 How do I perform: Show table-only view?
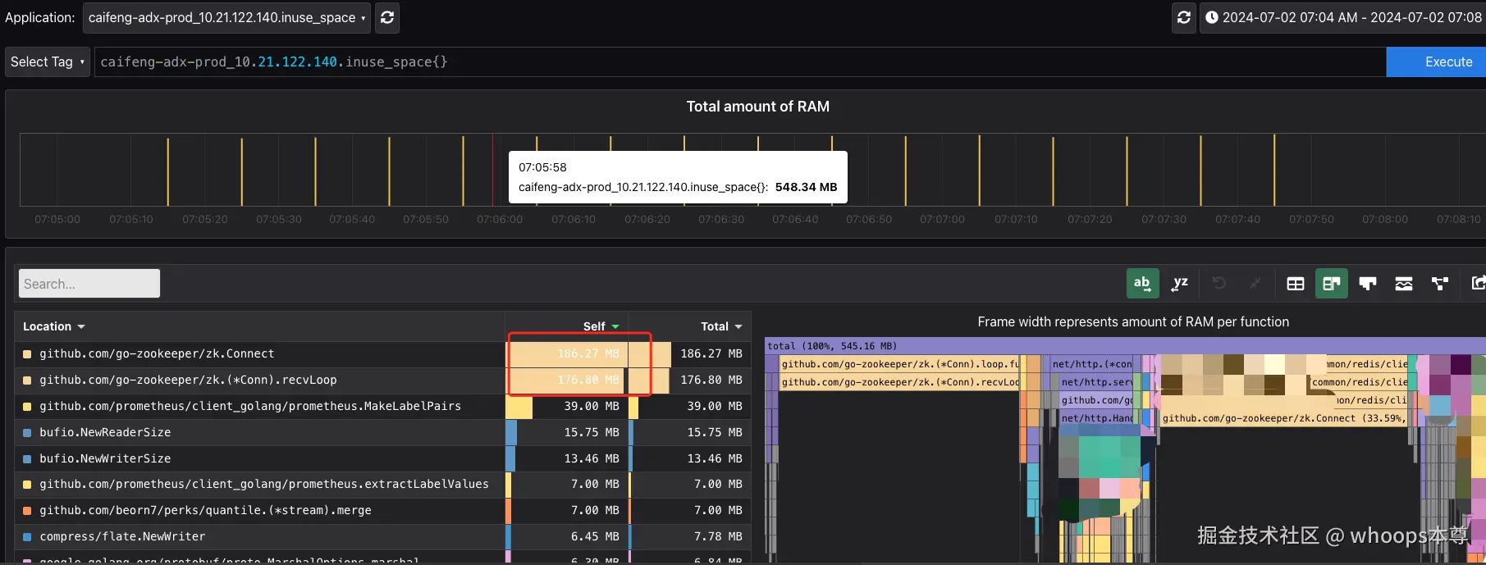1296,284
